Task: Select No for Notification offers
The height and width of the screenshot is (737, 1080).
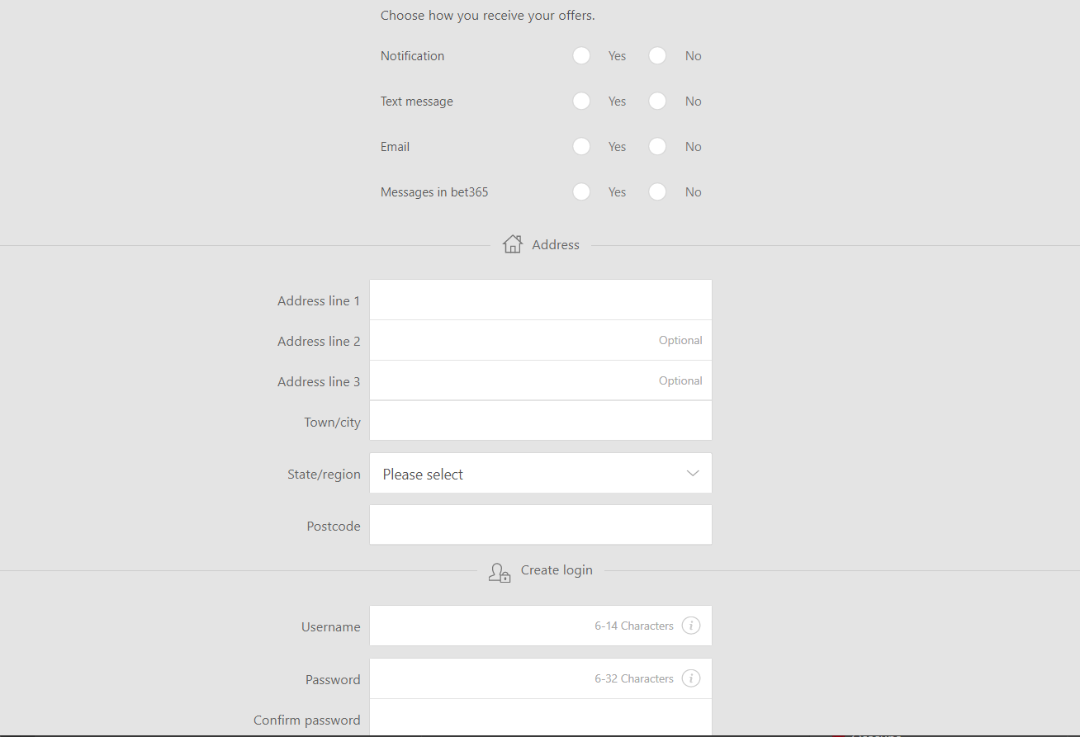Action: 657,55
